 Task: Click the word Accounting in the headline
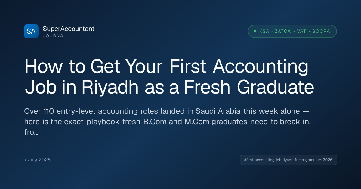coord(261,67)
